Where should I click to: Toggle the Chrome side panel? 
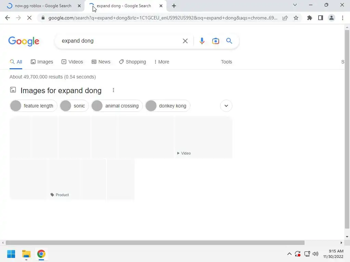pos(321,18)
